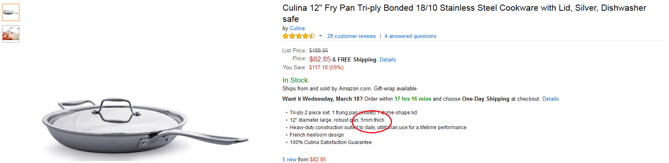View the 4 answered questions
The image size is (669, 163).
[410, 36]
